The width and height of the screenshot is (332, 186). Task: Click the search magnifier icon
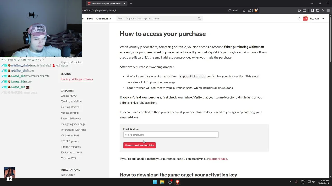coord(199,18)
